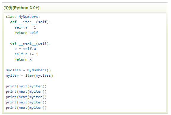The image size is (171, 115).
Task: Click the heading '实例(Python 3.0+)'
Action: (22, 8)
